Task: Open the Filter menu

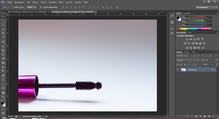Action: pos(61,3)
